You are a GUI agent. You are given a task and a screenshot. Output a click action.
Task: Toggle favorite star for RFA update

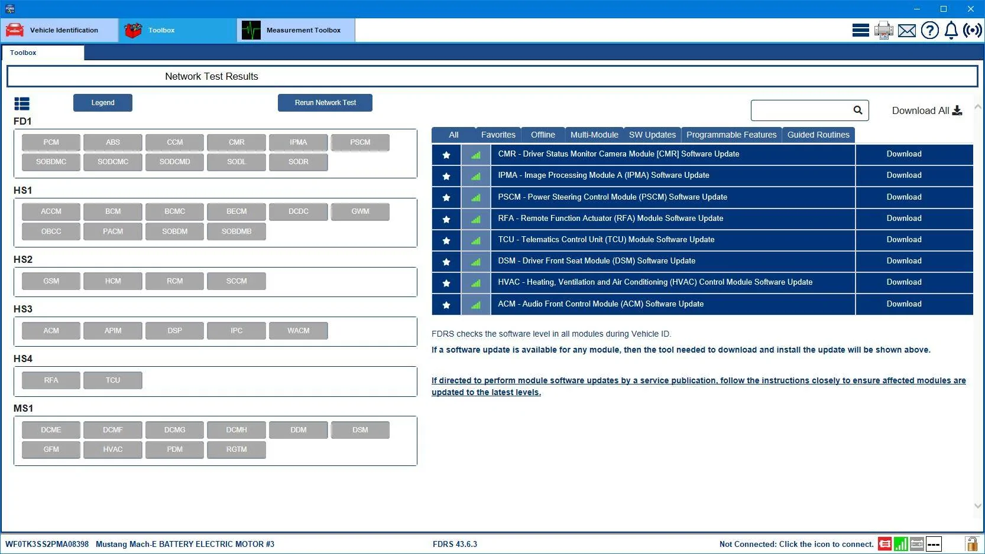click(446, 219)
